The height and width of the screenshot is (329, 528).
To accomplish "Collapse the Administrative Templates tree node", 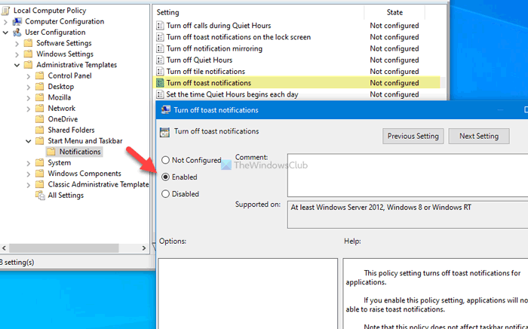I will 17,65.
